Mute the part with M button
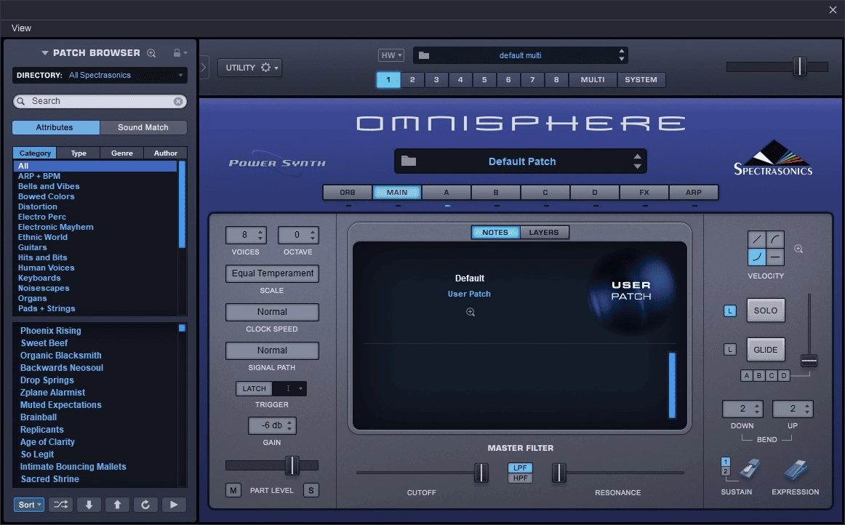Image resolution: width=845 pixels, height=525 pixels. coord(233,490)
